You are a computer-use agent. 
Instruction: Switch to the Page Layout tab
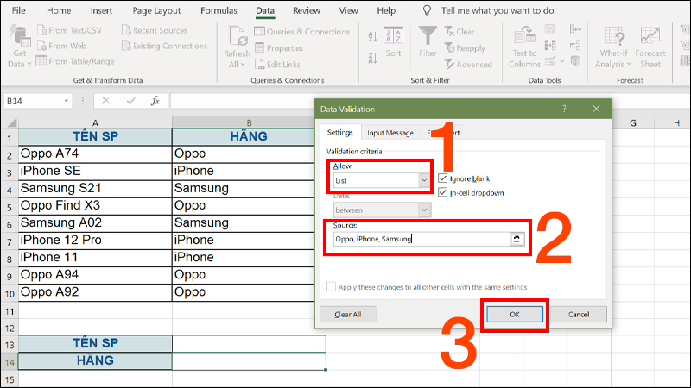[x=156, y=10]
